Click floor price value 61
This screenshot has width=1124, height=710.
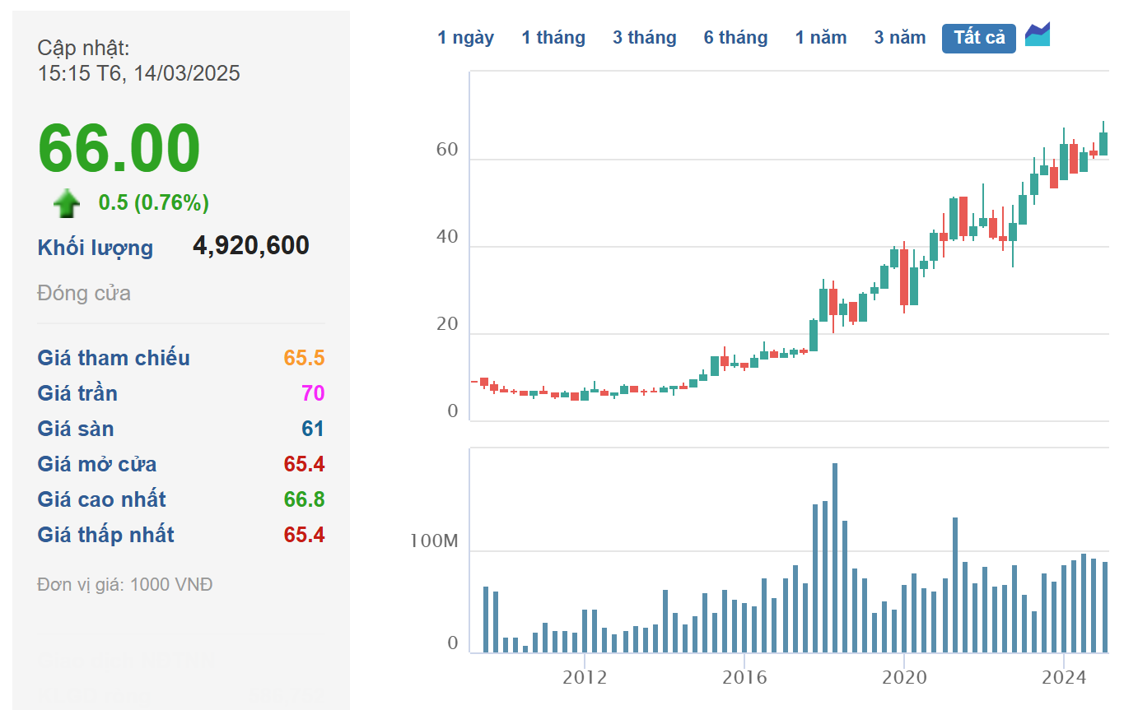[x=314, y=429]
